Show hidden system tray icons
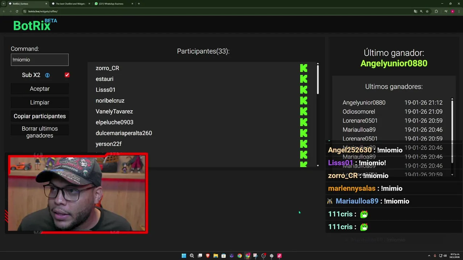 point(429,256)
